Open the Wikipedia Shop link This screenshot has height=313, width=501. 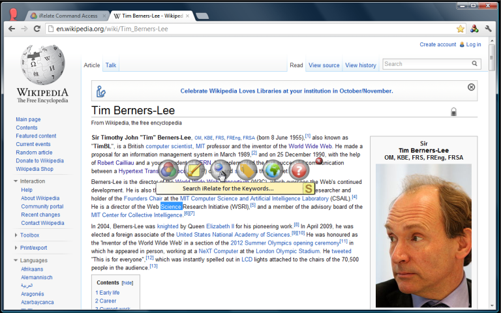pyautogui.click(x=35, y=169)
